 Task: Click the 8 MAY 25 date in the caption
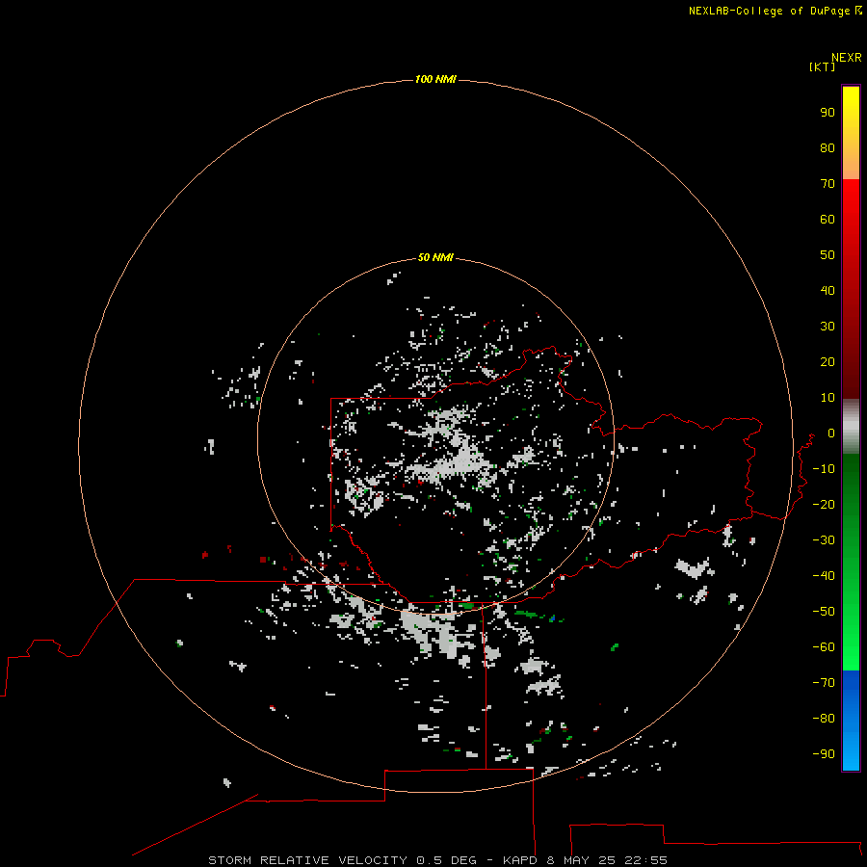tap(581, 860)
